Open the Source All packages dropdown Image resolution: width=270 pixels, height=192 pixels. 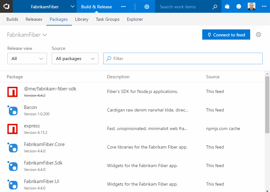tap(75, 58)
